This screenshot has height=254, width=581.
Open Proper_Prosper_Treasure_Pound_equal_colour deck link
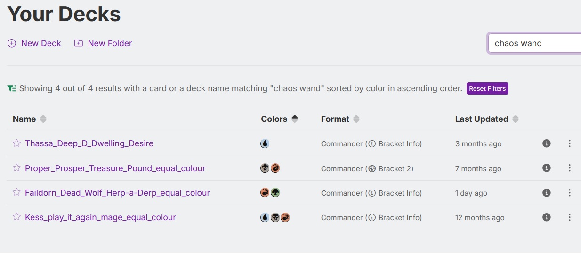pos(115,168)
